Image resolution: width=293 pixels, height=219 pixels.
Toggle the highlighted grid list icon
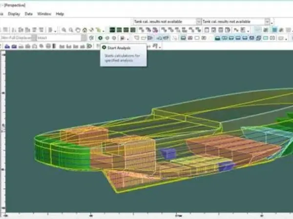point(257,30)
